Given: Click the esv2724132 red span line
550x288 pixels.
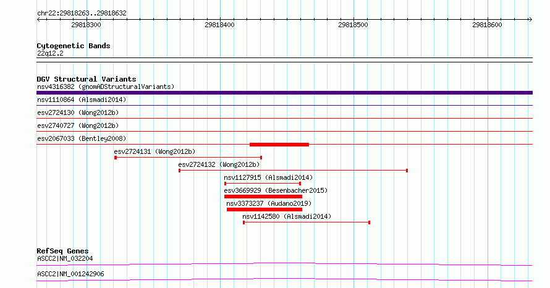Looking at the screenshot, I should pyautogui.click(x=294, y=171).
